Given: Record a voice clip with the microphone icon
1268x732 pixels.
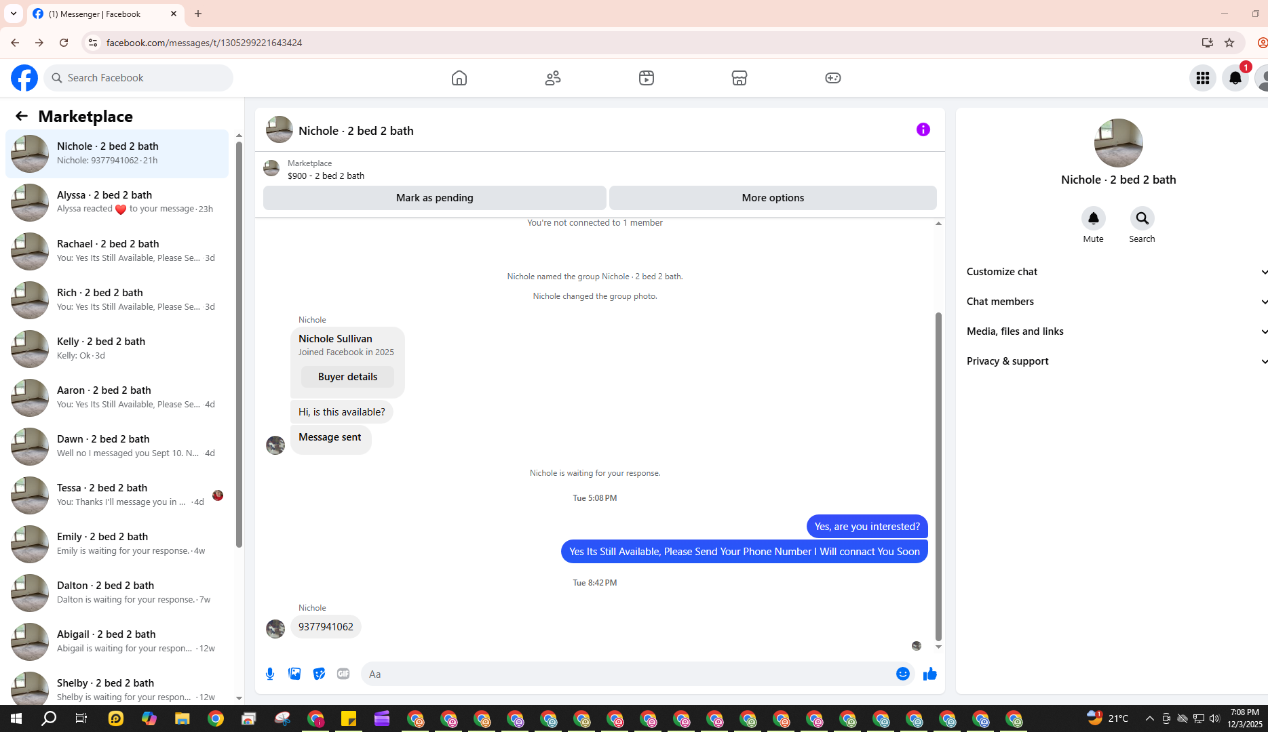Looking at the screenshot, I should (x=270, y=674).
